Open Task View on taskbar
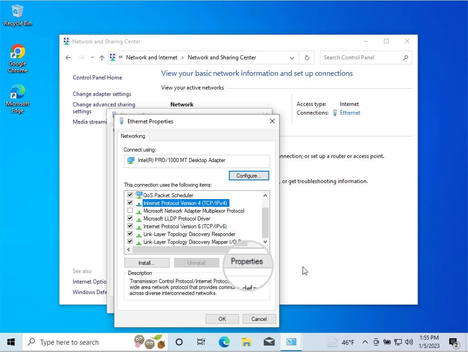The image size is (468, 352). coord(201,342)
